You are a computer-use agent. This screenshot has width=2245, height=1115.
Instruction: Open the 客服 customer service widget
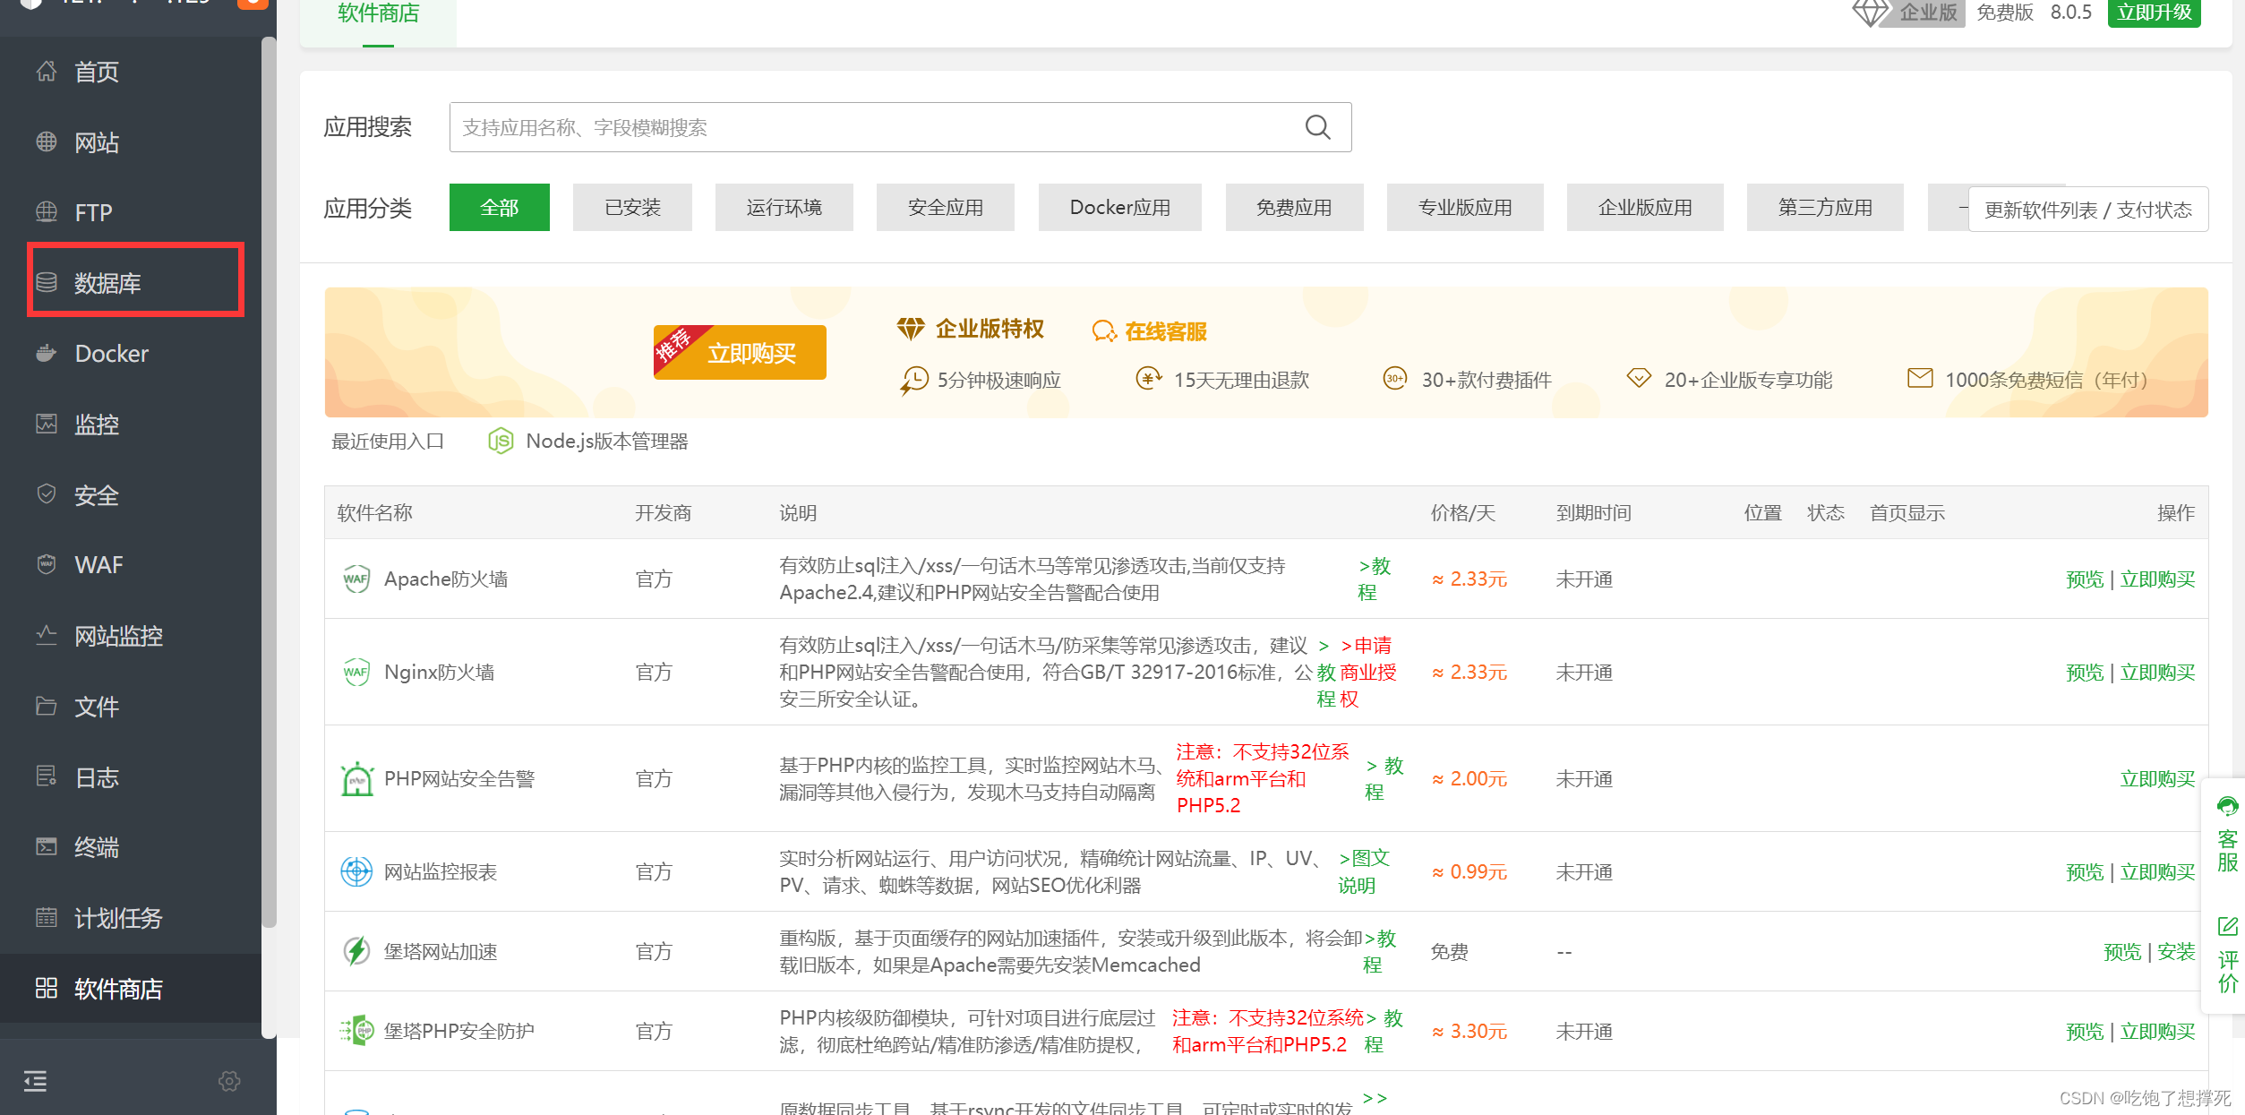tap(2226, 835)
